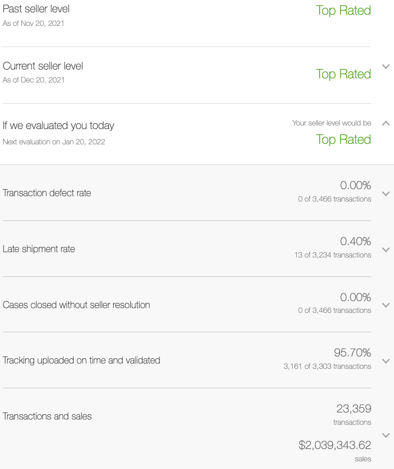The height and width of the screenshot is (469, 394).
Task: Expand the Transaction defect rate chevron
Action: click(386, 194)
